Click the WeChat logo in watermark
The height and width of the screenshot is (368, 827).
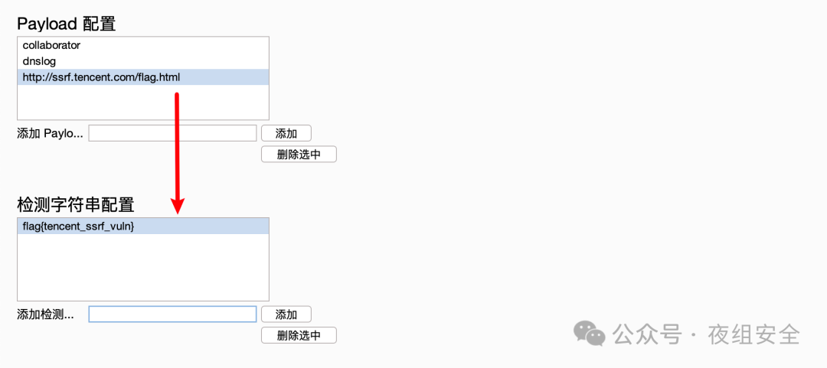[590, 334]
